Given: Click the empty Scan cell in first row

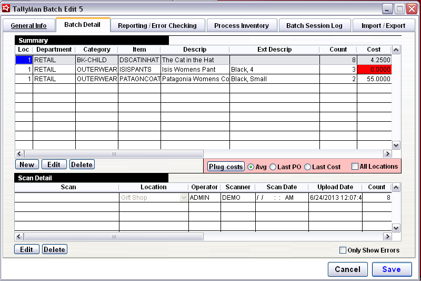Looking at the screenshot, I should 67,198.
